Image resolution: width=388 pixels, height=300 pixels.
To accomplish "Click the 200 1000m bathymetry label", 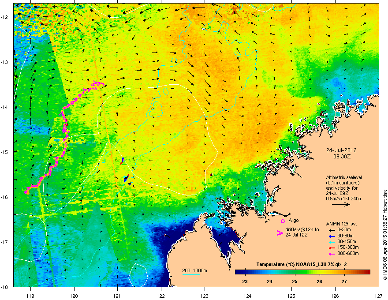I will click(194, 270).
